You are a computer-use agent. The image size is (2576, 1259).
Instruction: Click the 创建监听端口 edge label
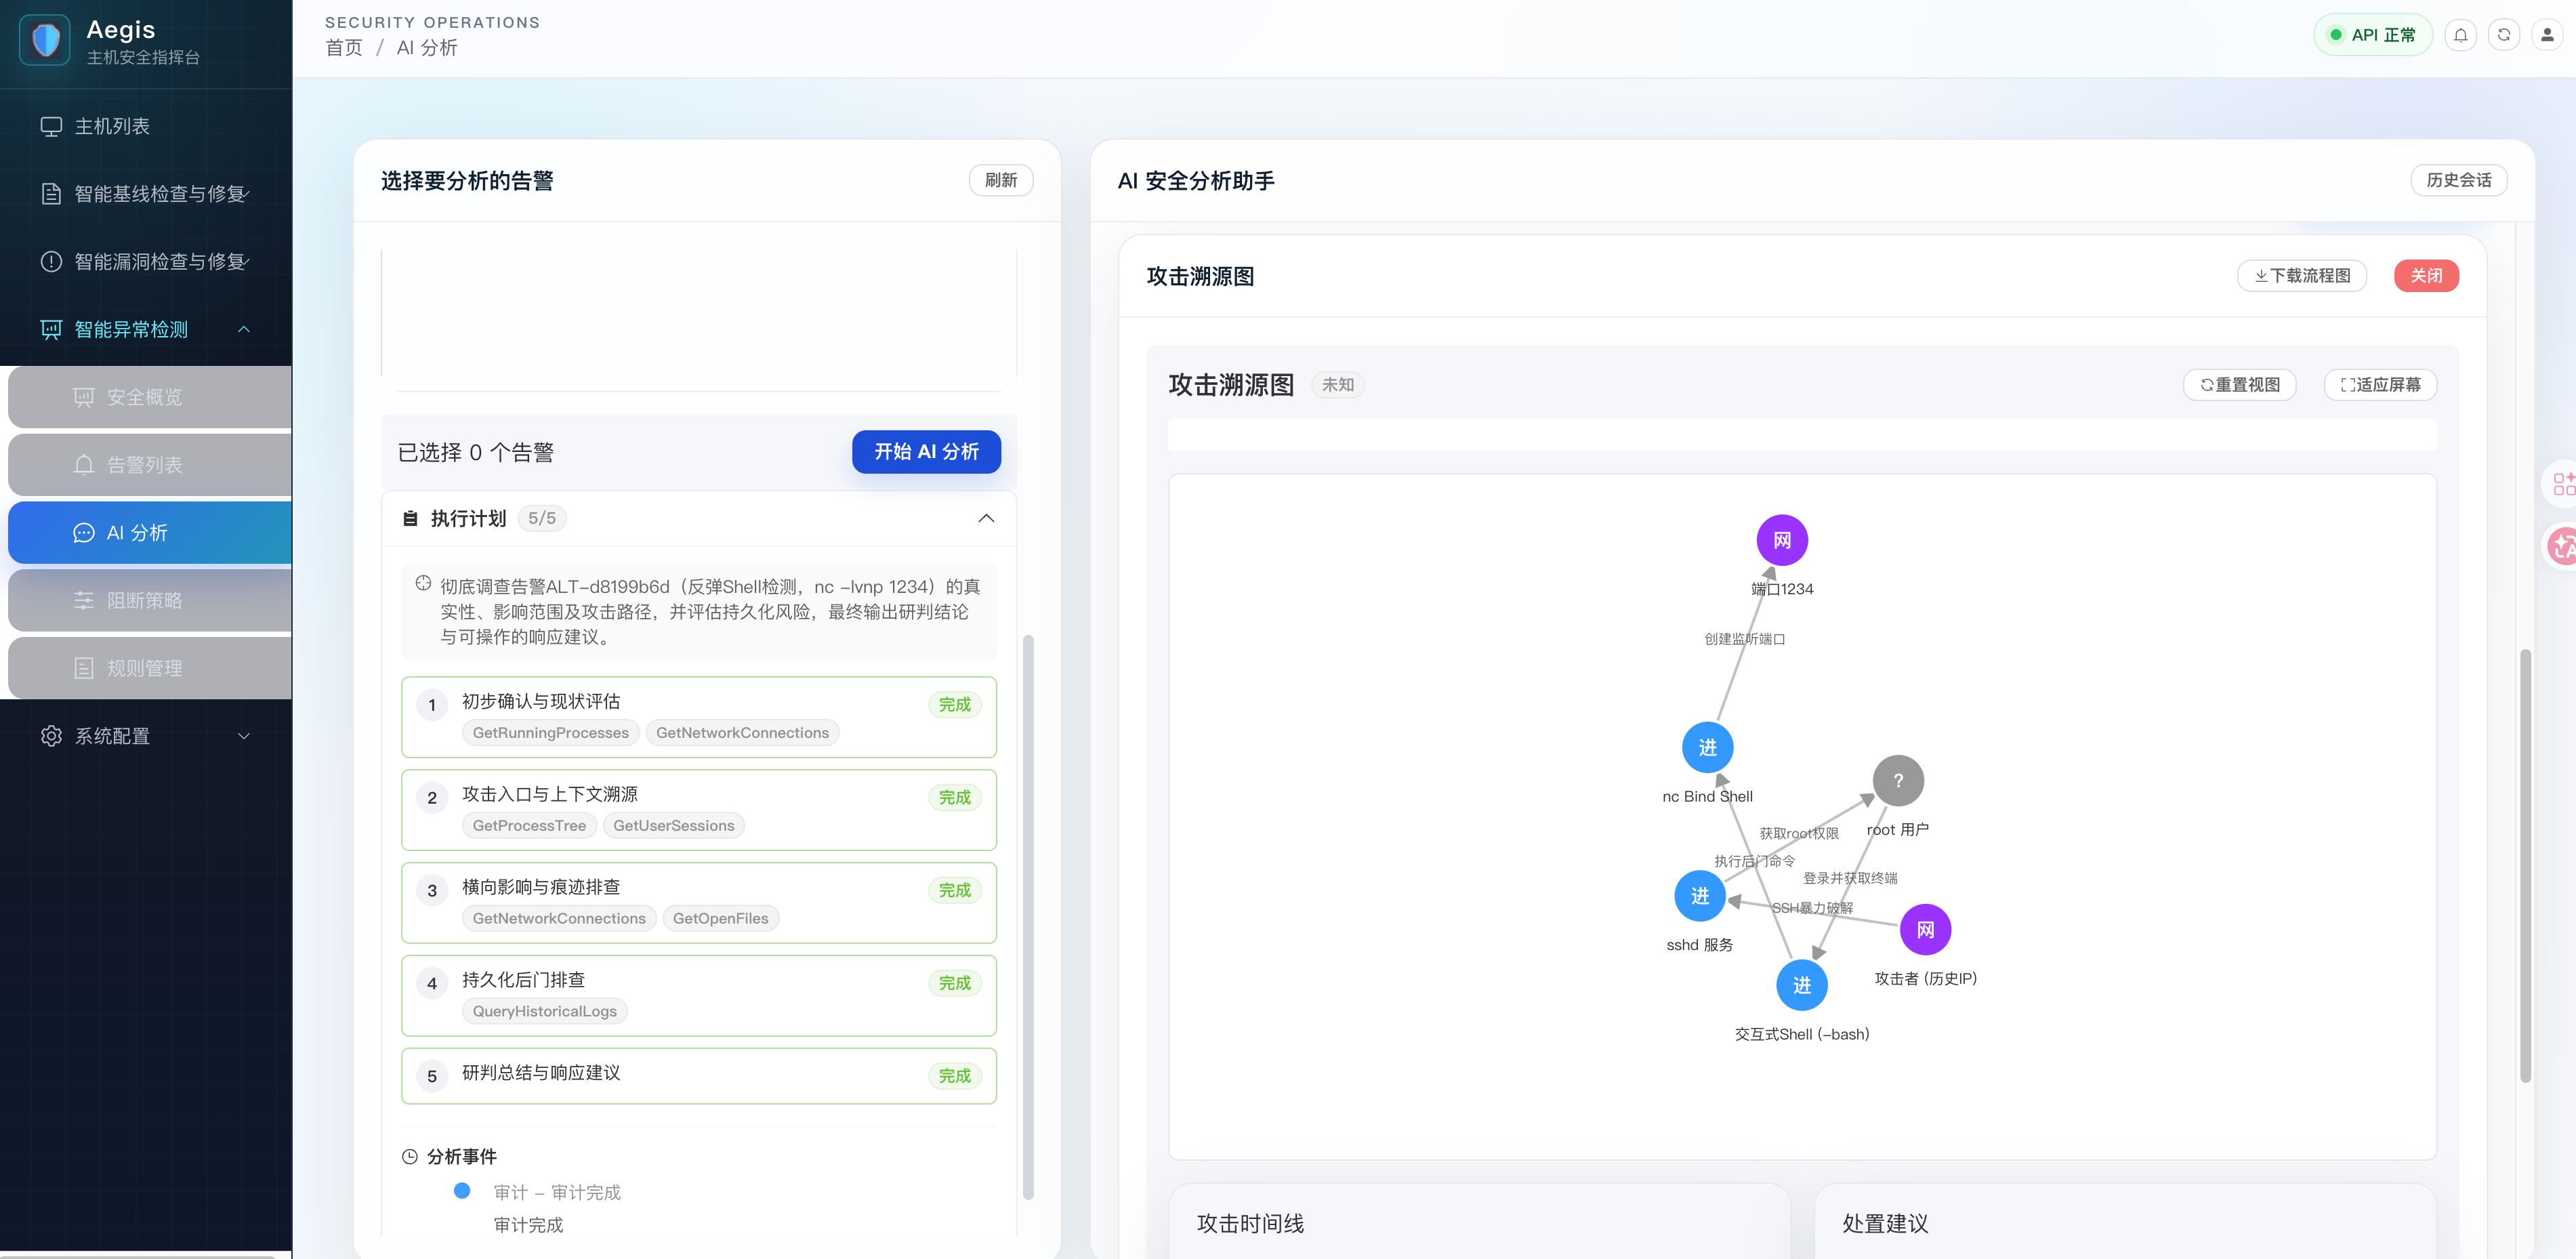pyautogui.click(x=1744, y=639)
